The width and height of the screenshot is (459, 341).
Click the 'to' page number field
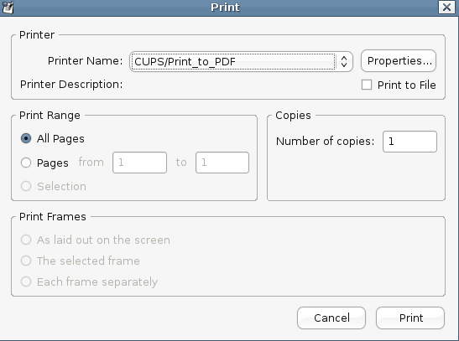[x=222, y=163]
